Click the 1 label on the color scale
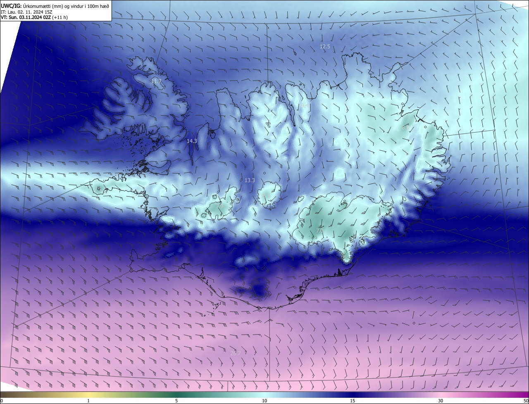Viewport: 529px width, 404px height. coord(88,401)
